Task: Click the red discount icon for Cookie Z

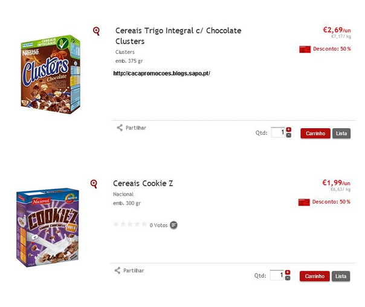Action: pos(305,201)
